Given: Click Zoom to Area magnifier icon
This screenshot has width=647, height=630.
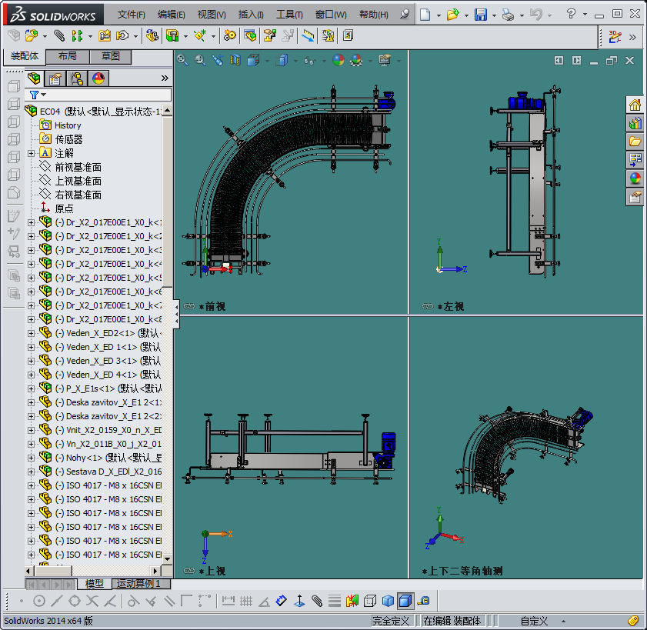Looking at the screenshot, I should pyautogui.click(x=200, y=60).
